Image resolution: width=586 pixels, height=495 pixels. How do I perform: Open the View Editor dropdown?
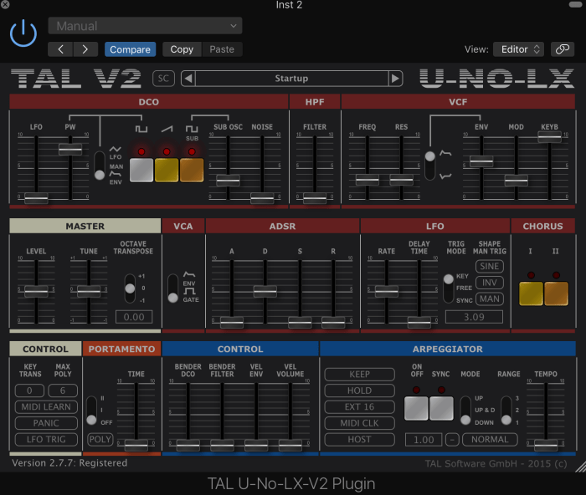click(517, 49)
